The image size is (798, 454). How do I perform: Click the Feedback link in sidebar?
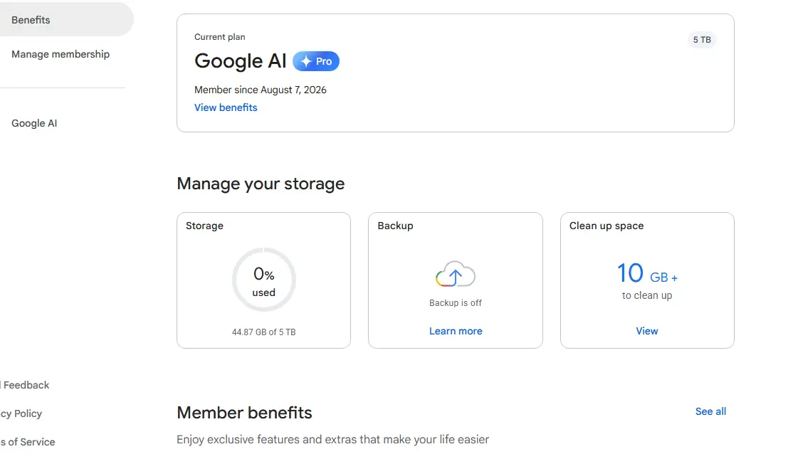point(26,385)
